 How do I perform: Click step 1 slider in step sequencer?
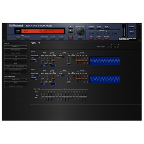(x=43, y=97)
